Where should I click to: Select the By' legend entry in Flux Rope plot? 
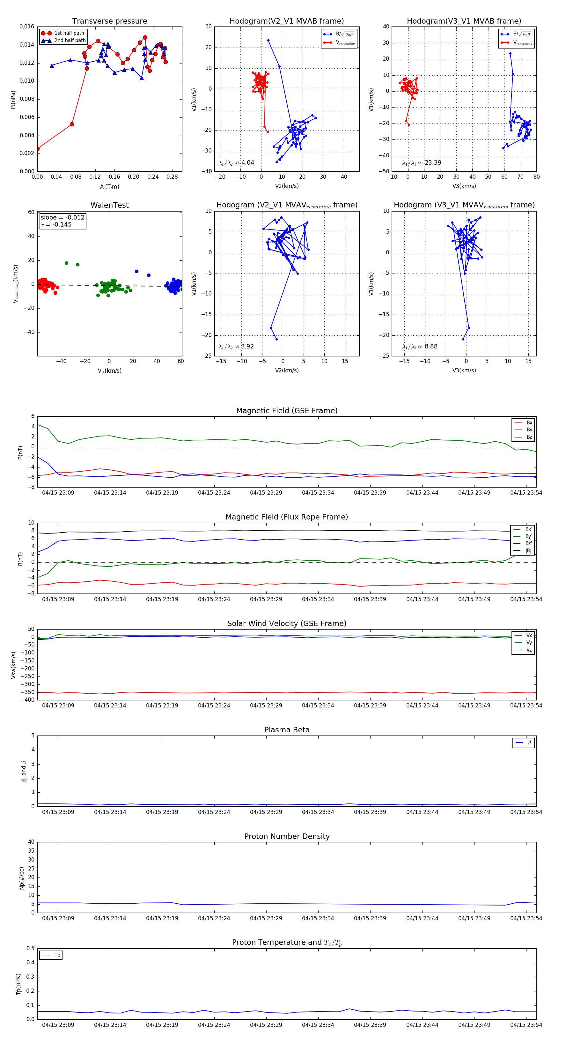click(x=523, y=536)
